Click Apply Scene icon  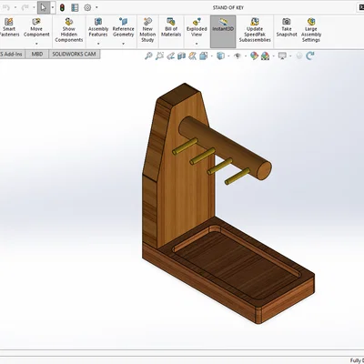tap(265, 56)
